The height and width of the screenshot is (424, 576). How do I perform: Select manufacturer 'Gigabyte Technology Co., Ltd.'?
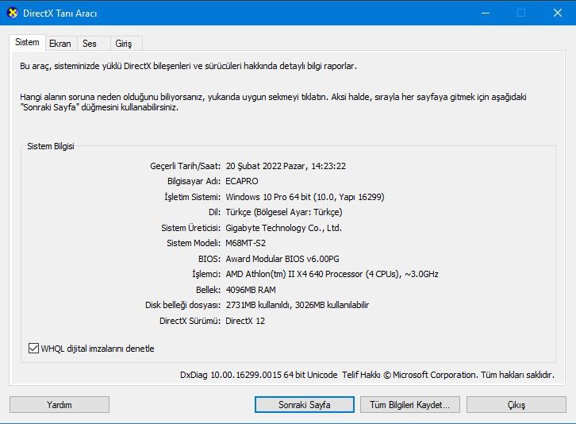283,228
